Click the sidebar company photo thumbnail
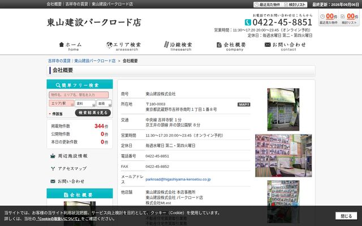Viewport: 362px width, 226px height. [80, 214]
